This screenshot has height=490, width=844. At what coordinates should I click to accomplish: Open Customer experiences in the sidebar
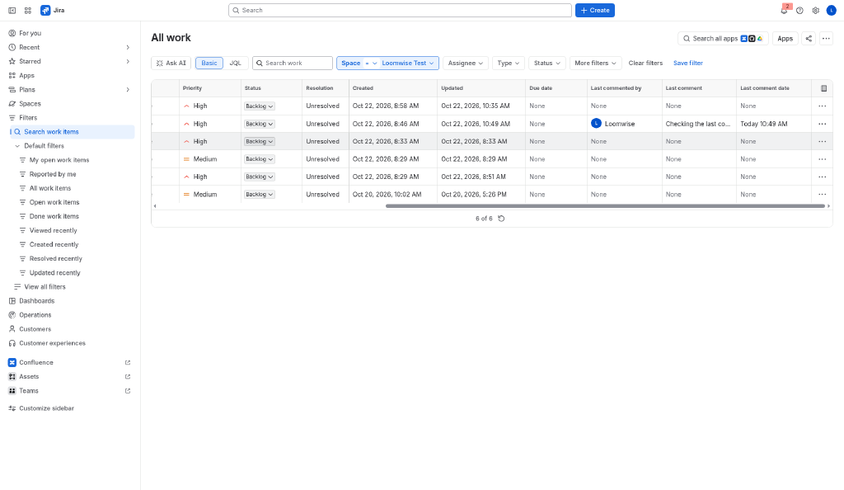click(70, 343)
